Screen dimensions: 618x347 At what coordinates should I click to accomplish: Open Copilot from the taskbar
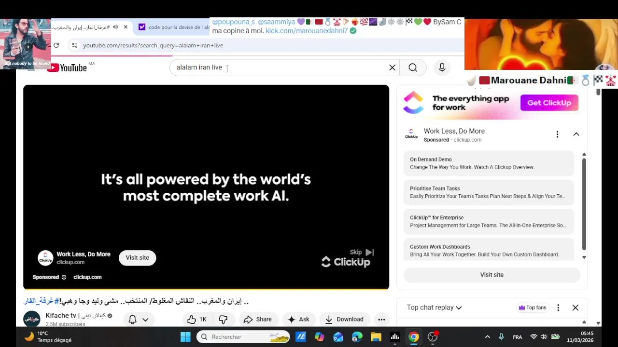(319, 337)
